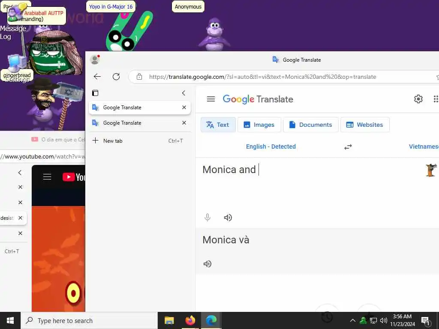This screenshot has height=329, width=439.
Task: Reload the Google Translate page
Action: tap(116, 77)
